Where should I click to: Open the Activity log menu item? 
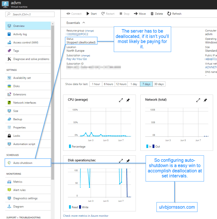pos(28,34)
